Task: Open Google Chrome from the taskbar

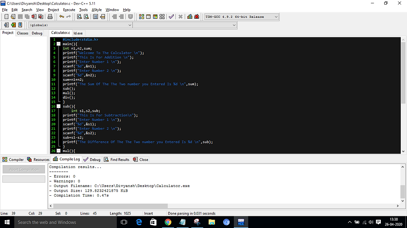Action: [x=168, y=222]
